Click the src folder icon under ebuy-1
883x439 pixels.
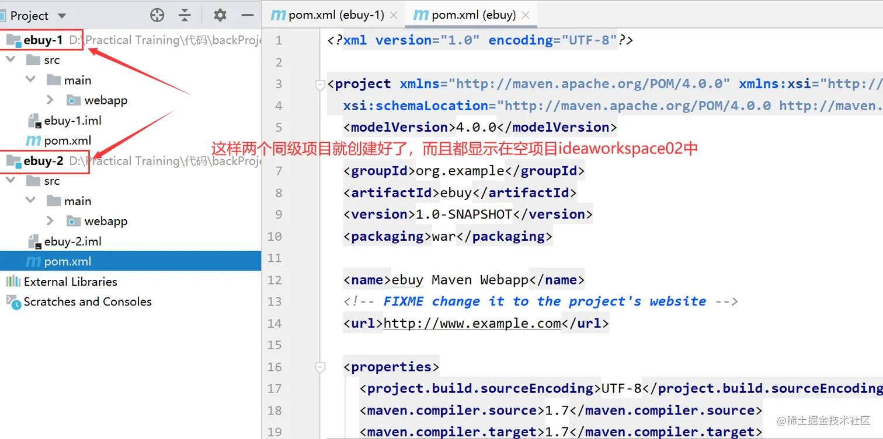33,60
